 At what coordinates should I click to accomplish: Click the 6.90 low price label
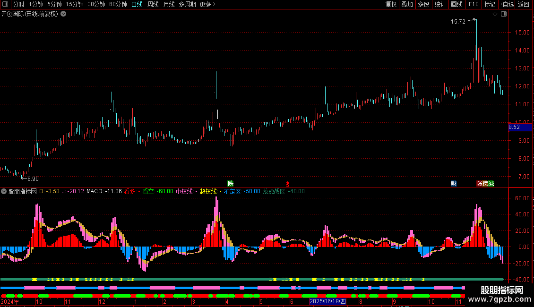pos(33,179)
